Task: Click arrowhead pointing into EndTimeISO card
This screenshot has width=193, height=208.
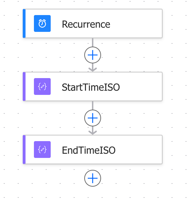Action: click(x=93, y=132)
